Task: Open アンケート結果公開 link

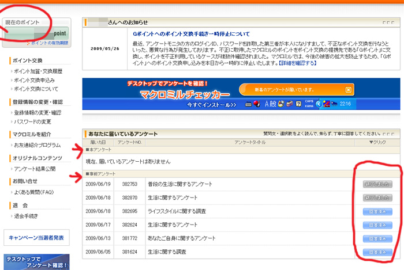Action: [x=35, y=169]
